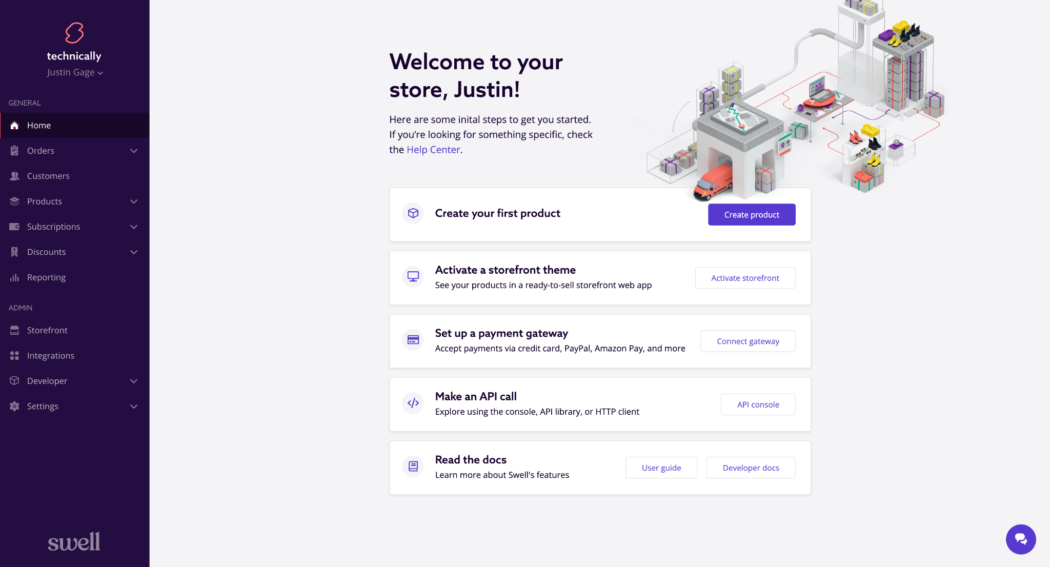Expand the Orders dropdown chevron
Image resolution: width=1050 pixels, height=567 pixels.
(134, 151)
